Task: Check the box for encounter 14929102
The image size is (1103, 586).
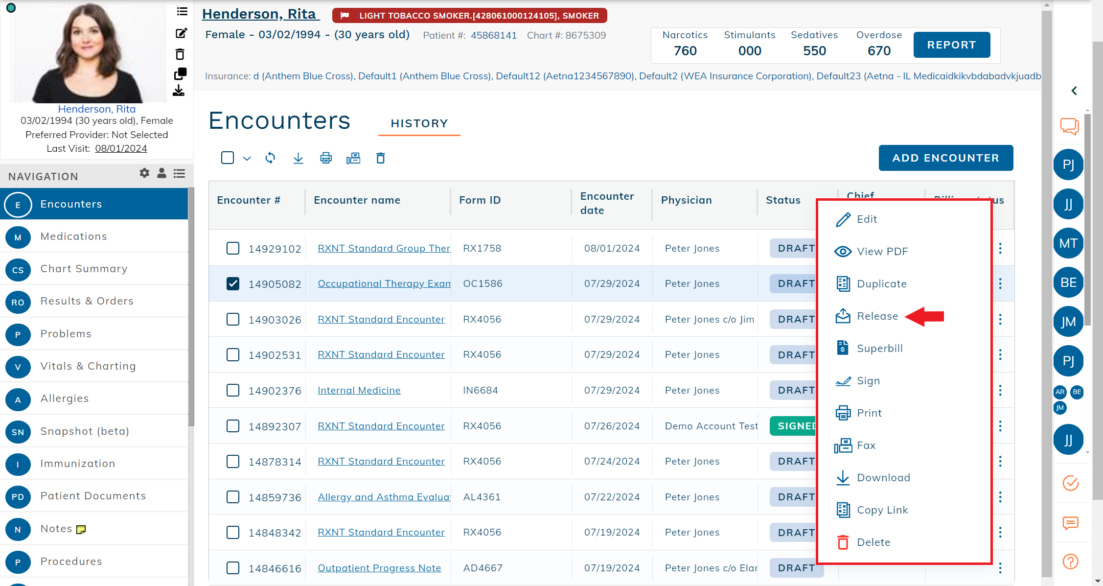Action: coord(233,248)
